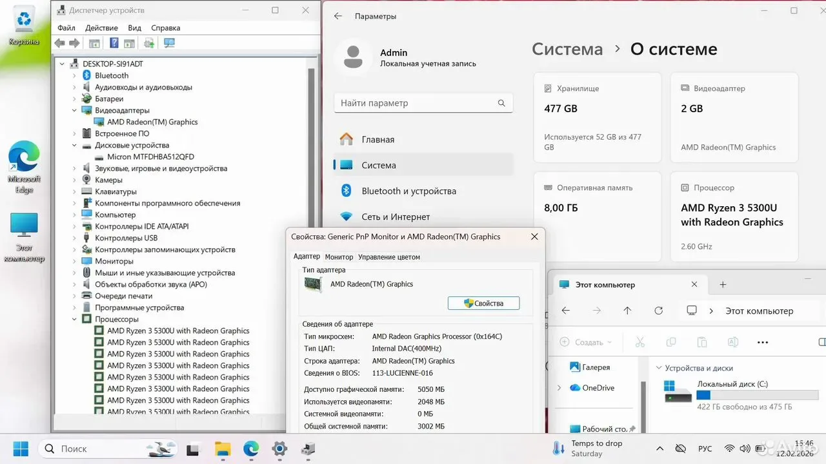
Task: Select the Micron MTFDHBA512QFD disk
Action: click(150, 157)
